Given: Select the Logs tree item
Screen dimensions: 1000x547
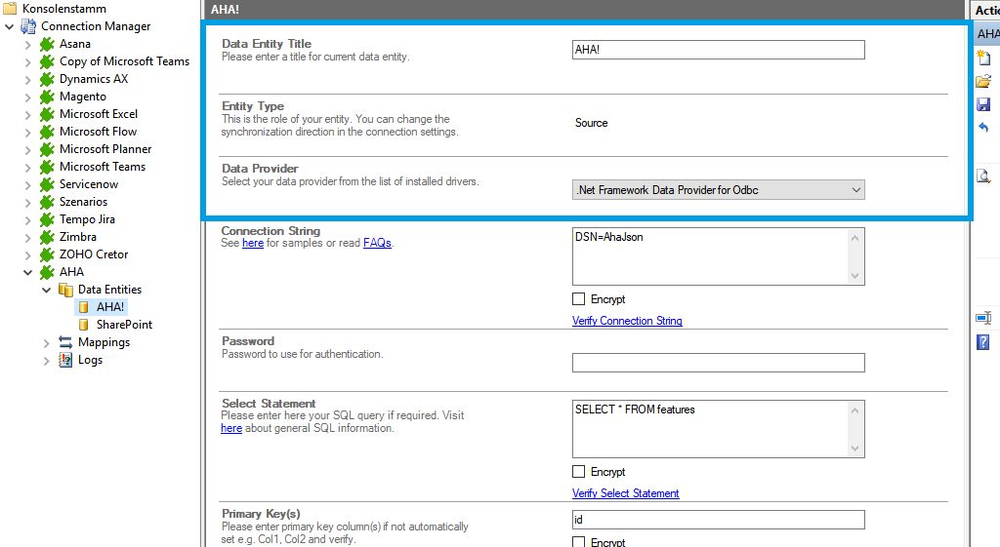Looking at the screenshot, I should coord(90,360).
